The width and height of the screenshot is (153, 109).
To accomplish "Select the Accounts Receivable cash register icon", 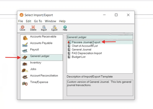I will [25, 38].
